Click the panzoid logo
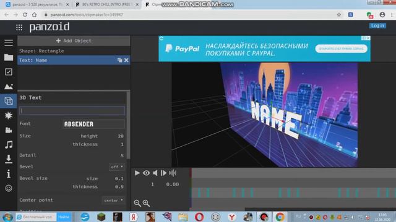This screenshot has width=396, height=222. [49, 27]
